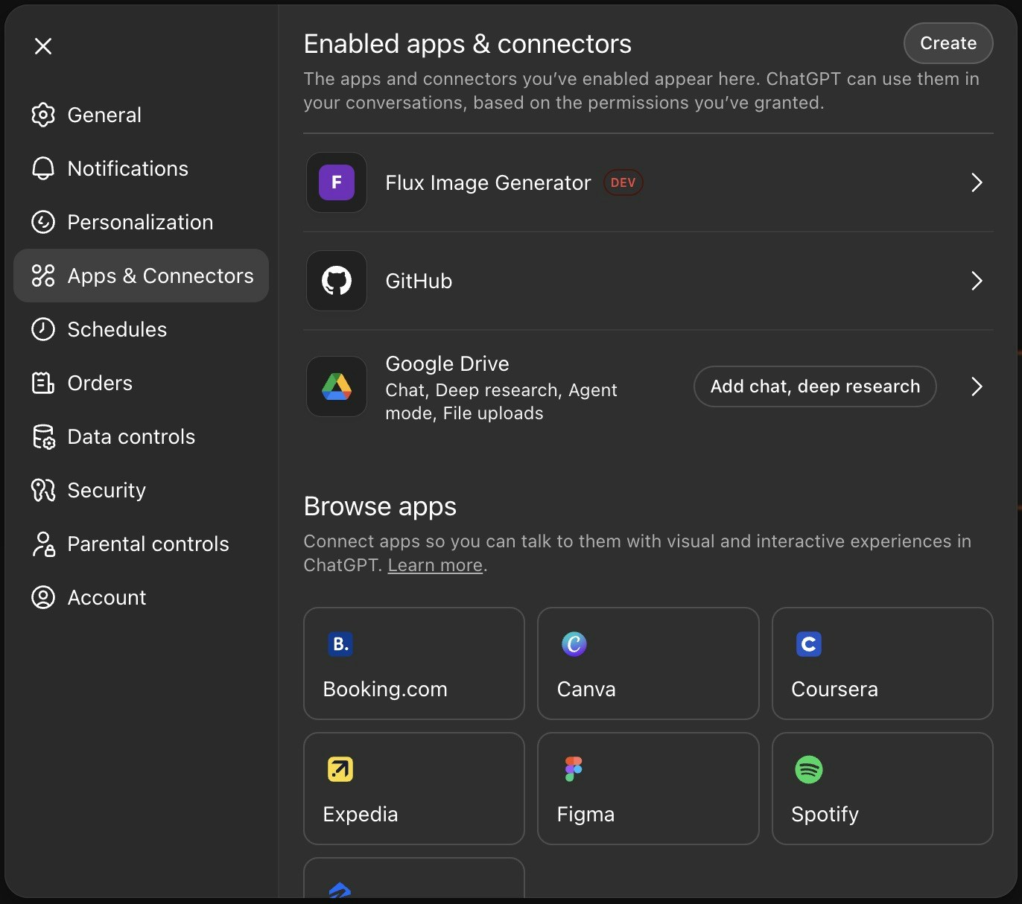Select the Figma icon
Viewport: 1022px width, 904px height.
click(x=574, y=769)
